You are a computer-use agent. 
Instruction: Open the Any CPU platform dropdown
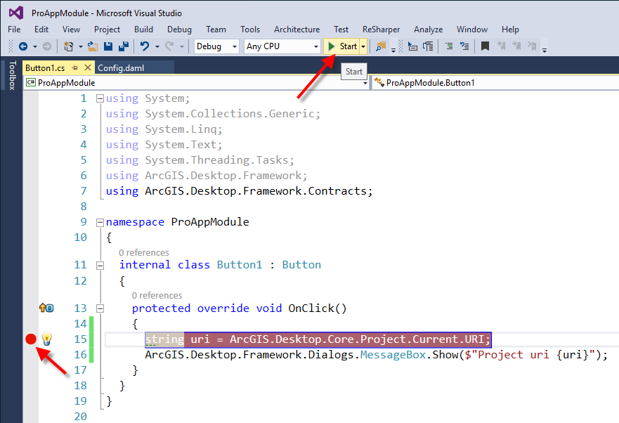[281, 46]
